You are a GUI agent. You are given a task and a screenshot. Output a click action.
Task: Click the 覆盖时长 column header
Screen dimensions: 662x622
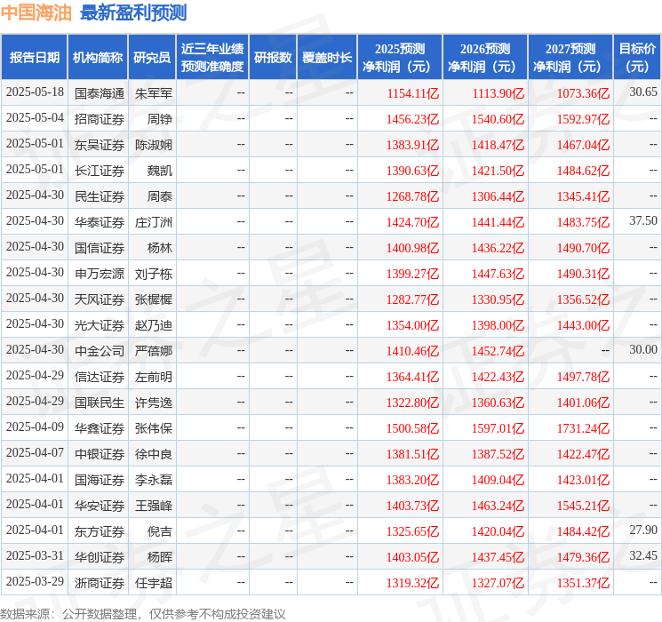327,58
